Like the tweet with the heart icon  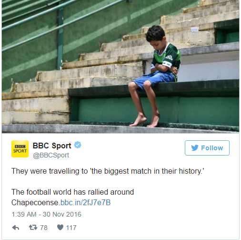point(60,228)
